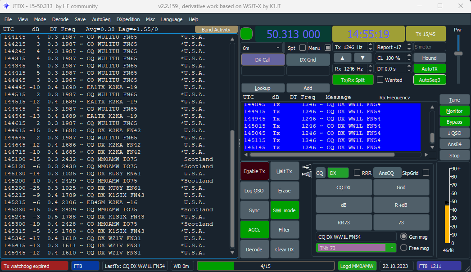Open the Mode menu

[x=40, y=19]
